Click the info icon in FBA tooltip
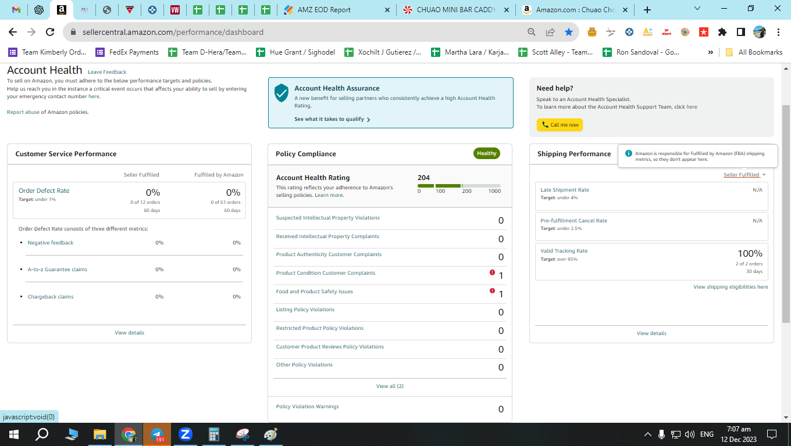The width and height of the screenshot is (791, 446). click(x=629, y=154)
